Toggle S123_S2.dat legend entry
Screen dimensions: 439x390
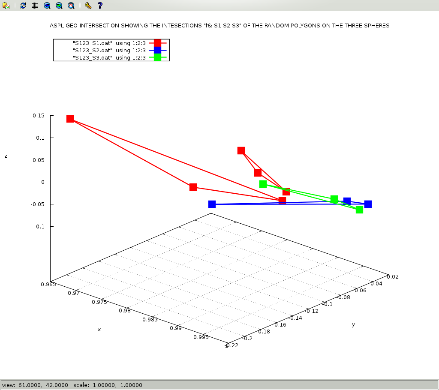pyautogui.click(x=109, y=50)
